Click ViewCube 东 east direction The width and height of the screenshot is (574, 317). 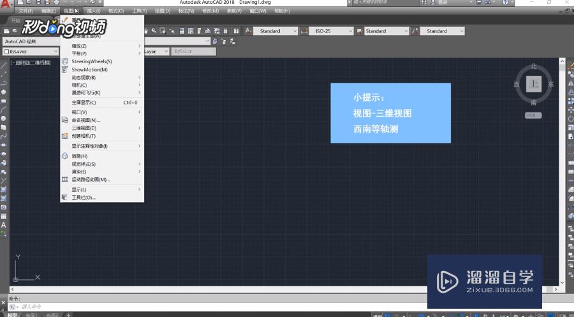point(550,84)
